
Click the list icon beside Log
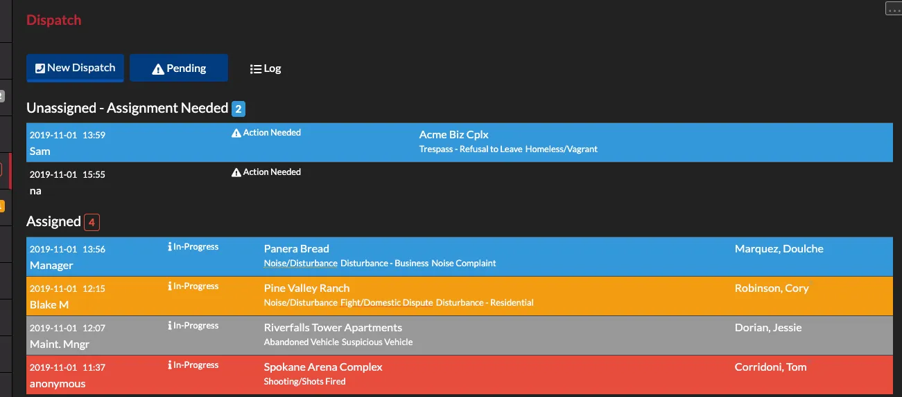coord(255,68)
